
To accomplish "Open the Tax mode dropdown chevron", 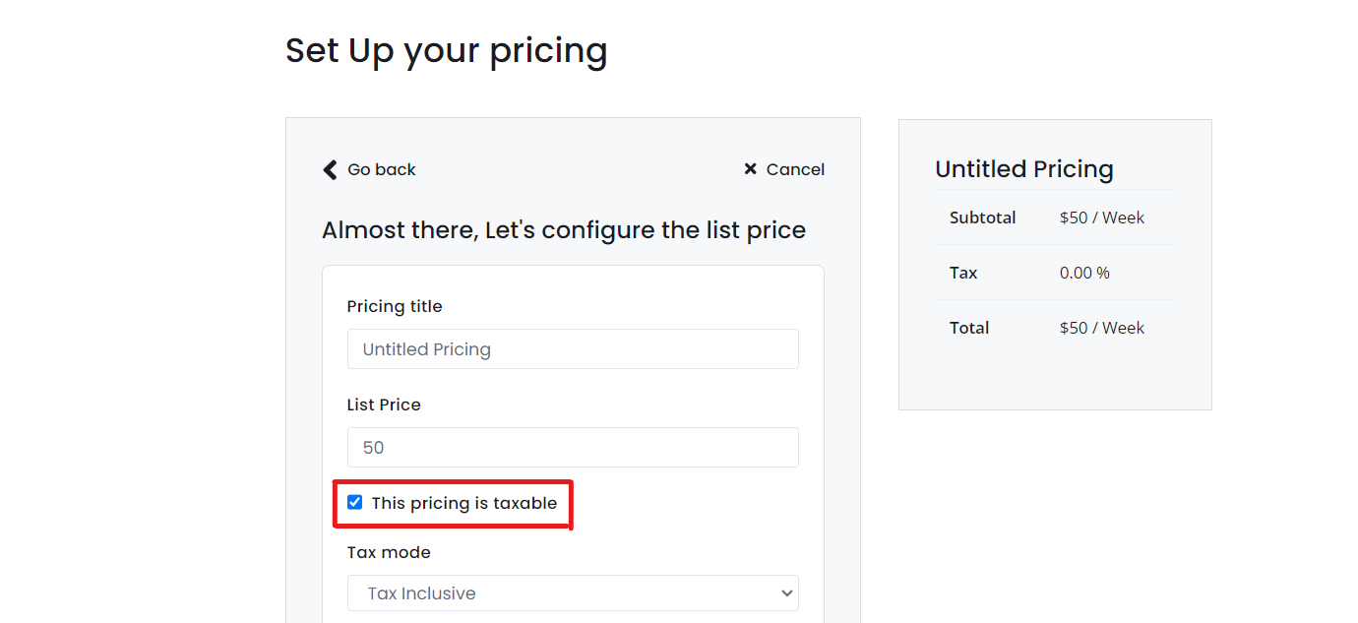I will 785,592.
